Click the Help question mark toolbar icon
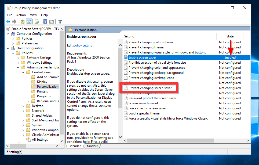This screenshot has height=165, width=259. (x=45, y=21)
